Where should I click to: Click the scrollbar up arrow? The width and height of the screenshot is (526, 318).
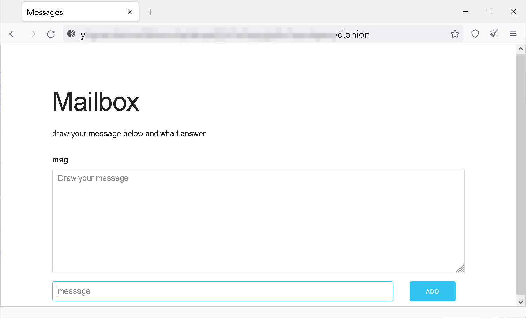point(521,49)
